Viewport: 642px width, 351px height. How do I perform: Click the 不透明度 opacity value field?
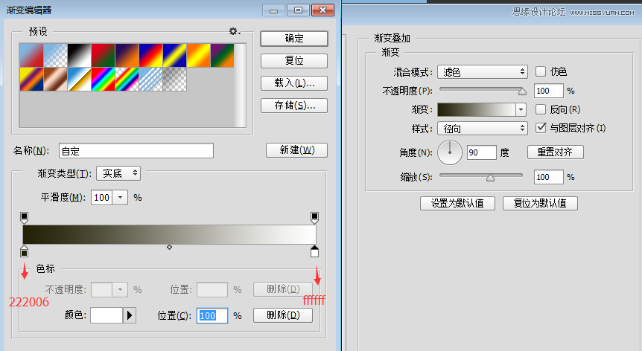(x=549, y=91)
